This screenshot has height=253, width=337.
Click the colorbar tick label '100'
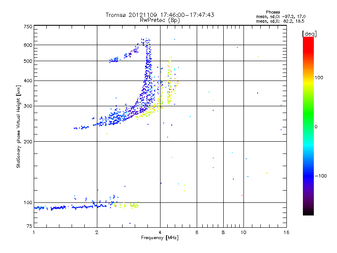pyautogui.click(x=319, y=78)
